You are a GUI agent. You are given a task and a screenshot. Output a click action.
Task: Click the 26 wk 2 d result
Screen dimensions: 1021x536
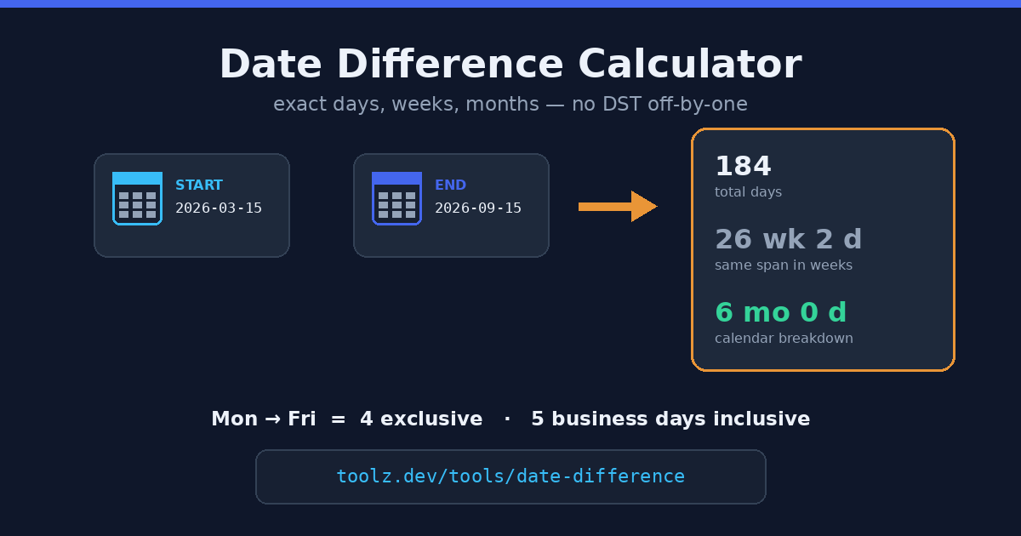click(x=789, y=240)
